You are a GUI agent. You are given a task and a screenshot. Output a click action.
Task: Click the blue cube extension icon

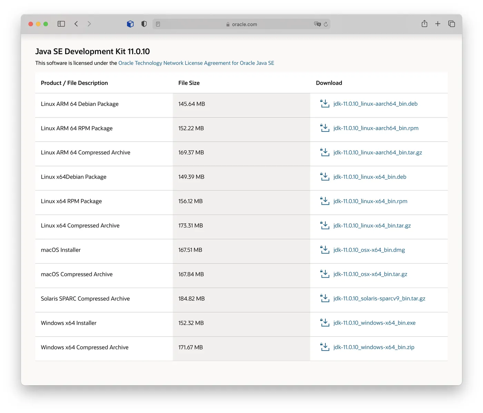pyautogui.click(x=130, y=24)
